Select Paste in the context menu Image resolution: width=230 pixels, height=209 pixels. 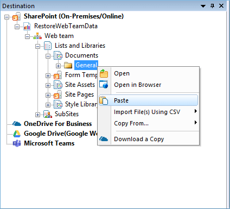(x=148, y=100)
